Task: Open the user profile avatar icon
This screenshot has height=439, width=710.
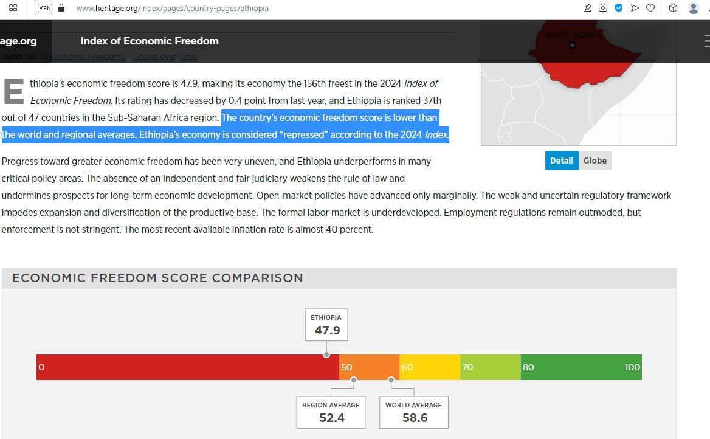Action: tap(693, 8)
